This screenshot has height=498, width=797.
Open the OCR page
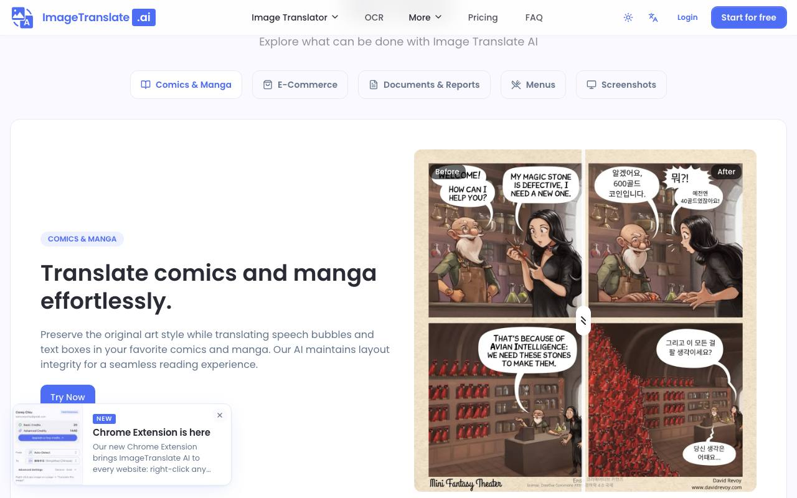[x=374, y=17]
